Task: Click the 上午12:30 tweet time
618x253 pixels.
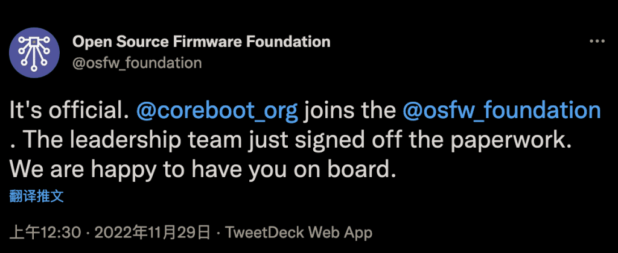Action: (45, 233)
